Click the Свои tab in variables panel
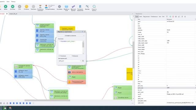This screenshot has width=196, height=110. point(137,16)
